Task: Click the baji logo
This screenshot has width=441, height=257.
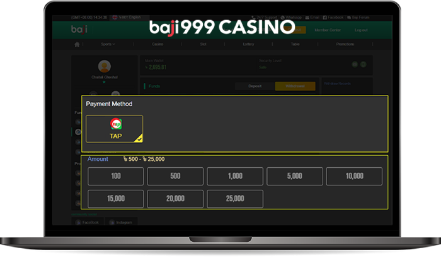Action: (x=79, y=30)
